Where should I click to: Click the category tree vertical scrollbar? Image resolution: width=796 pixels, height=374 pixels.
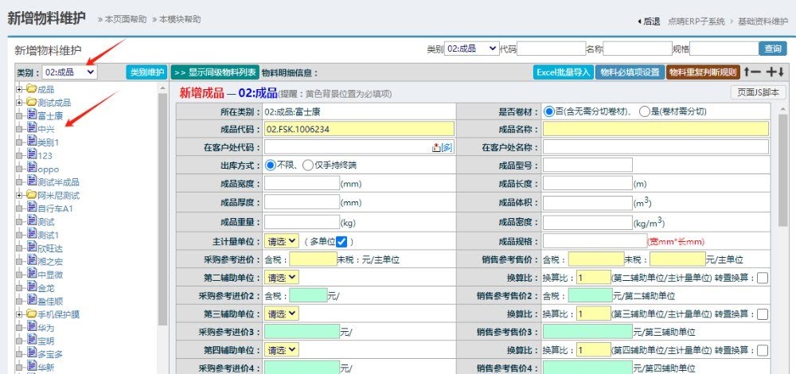(x=163, y=208)
